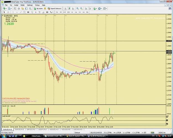Open the Grafer menu
Viewport: 173px width, 138px height.
[22, 5]
